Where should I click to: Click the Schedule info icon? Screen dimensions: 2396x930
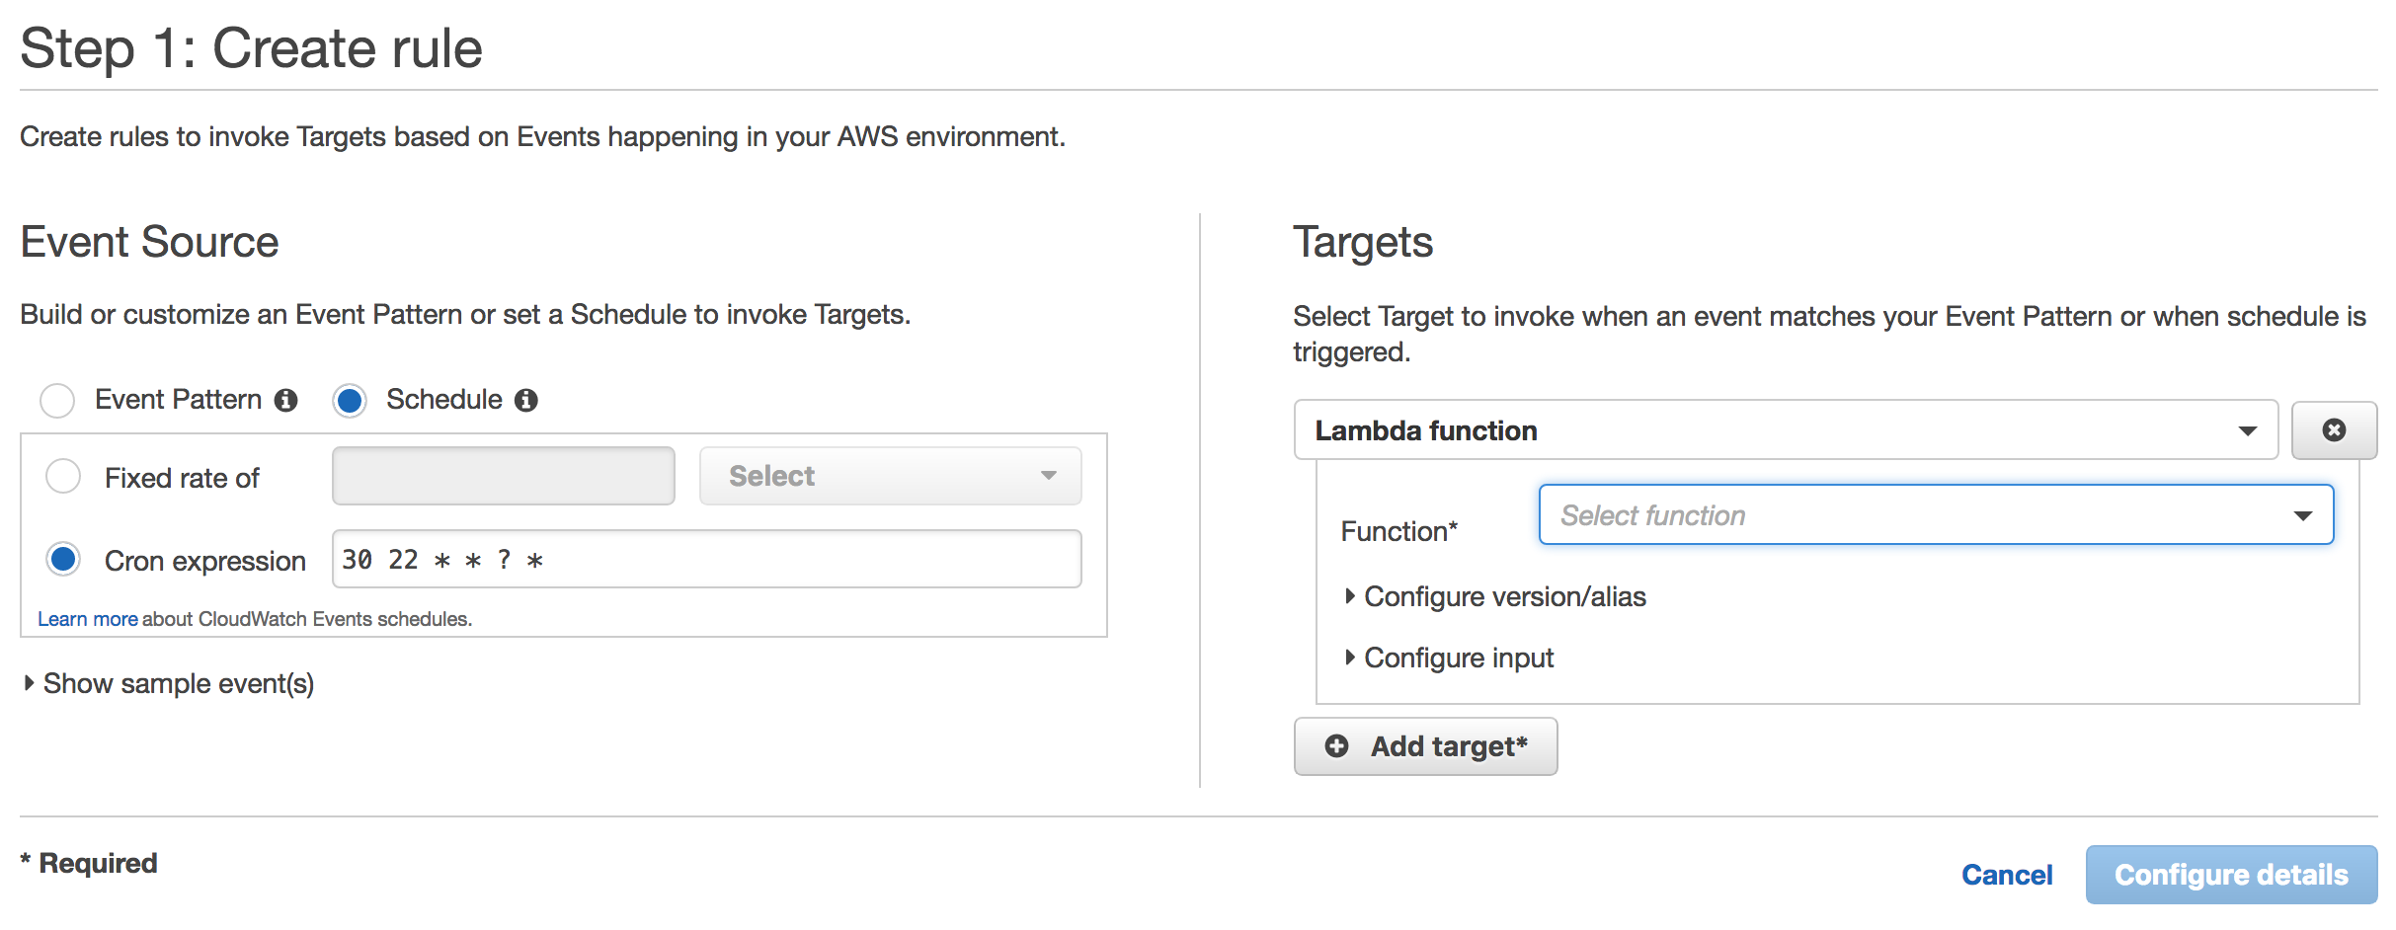coord(526,400)
